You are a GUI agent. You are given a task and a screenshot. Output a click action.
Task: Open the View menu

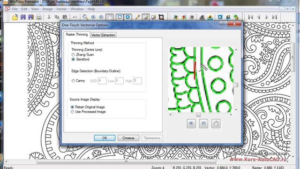click(35, 9)
